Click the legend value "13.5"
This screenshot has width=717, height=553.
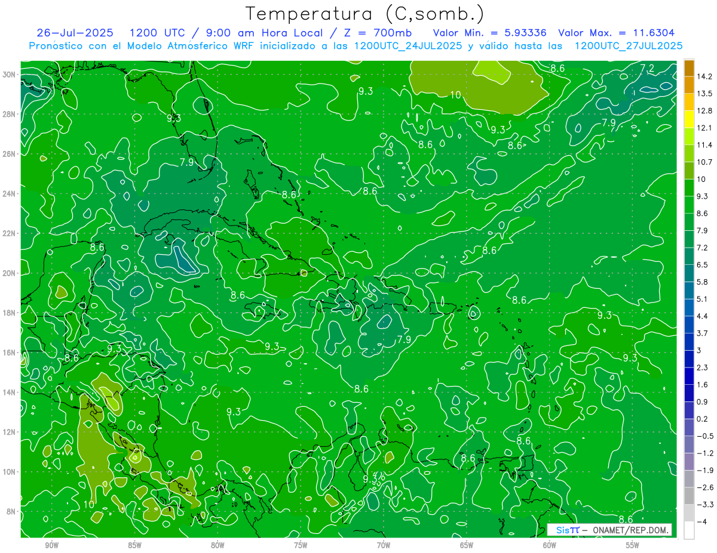click(704, 94)
